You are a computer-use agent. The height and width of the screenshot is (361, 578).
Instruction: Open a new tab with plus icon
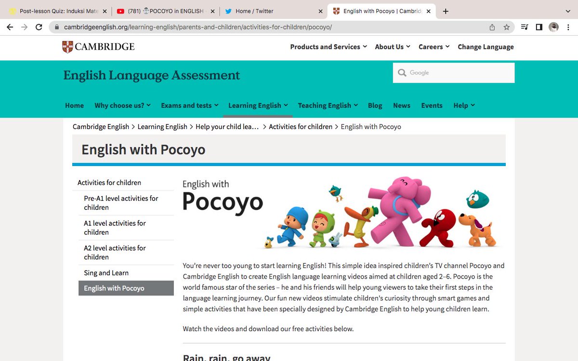446,11
